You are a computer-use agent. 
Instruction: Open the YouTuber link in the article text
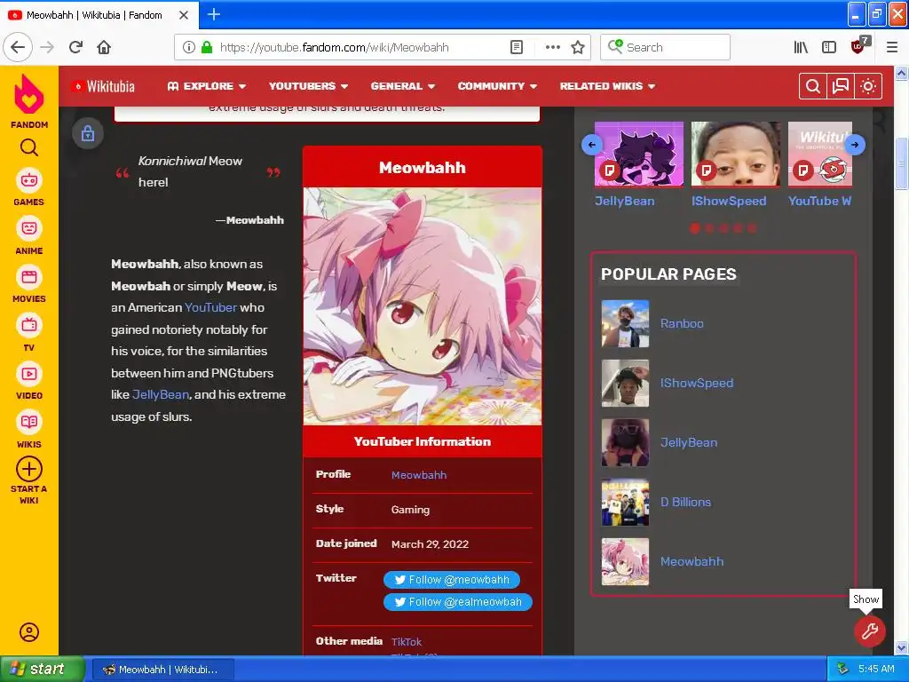210,307
